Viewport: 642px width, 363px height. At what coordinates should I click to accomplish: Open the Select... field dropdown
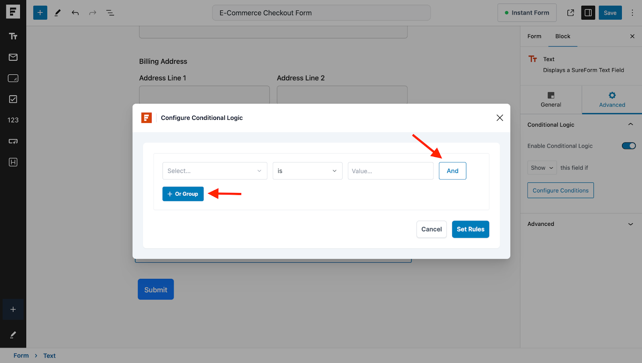click(215, 171)
